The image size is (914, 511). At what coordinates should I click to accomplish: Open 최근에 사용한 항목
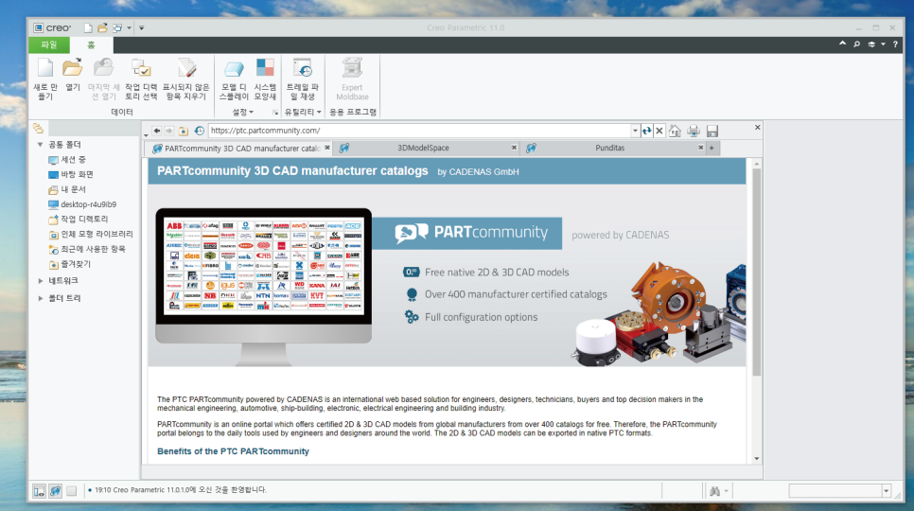[87, 249]
